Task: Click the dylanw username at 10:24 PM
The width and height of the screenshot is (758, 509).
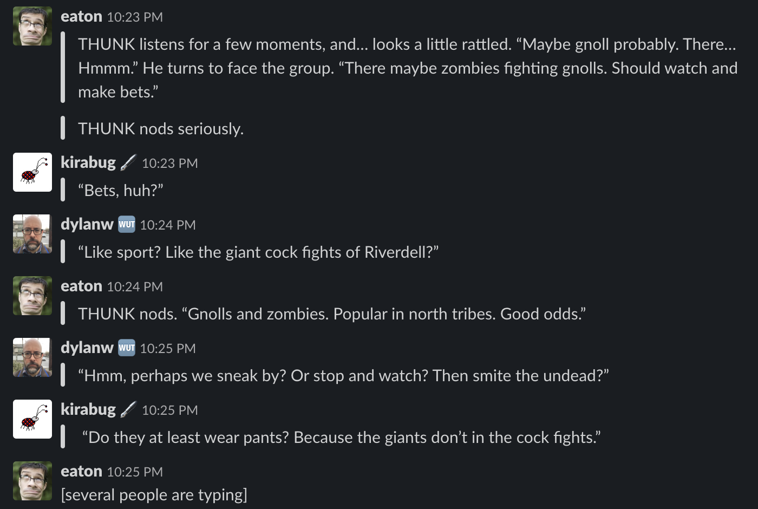Action: point(87,224)
